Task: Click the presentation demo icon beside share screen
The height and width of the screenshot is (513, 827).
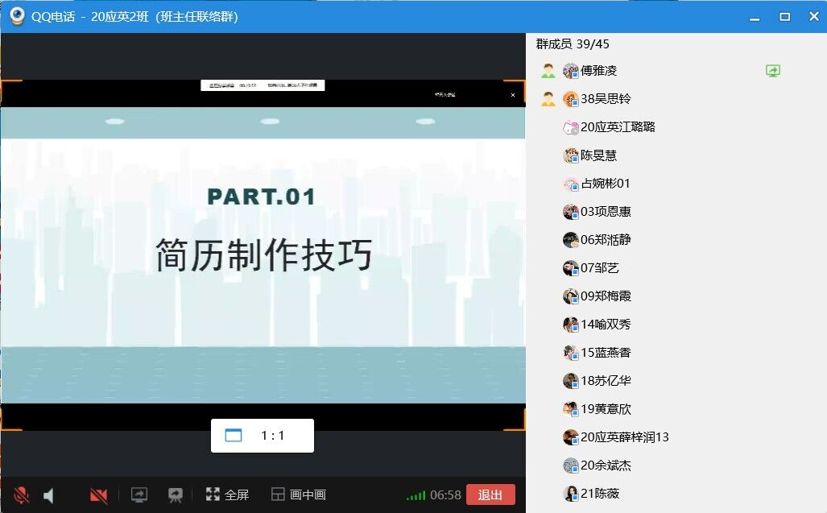Action: pos(175,494)
